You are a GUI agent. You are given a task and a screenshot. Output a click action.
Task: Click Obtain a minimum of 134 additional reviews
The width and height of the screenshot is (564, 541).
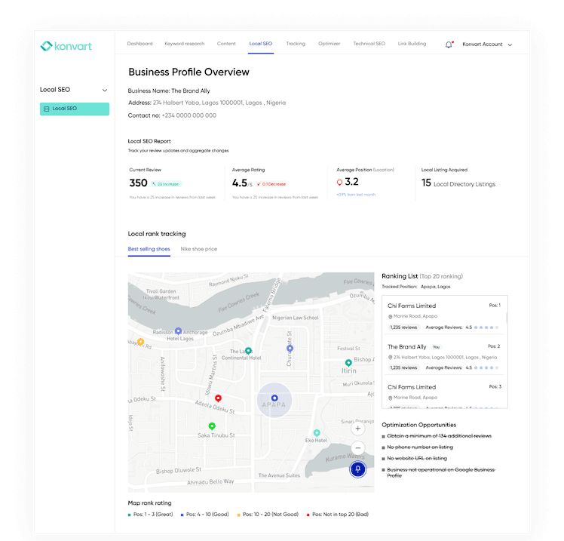[x=439, y=436]
